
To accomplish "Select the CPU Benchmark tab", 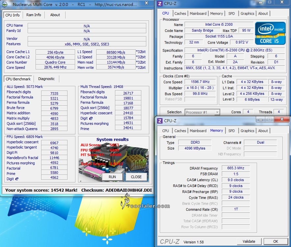I will (18, 79).
